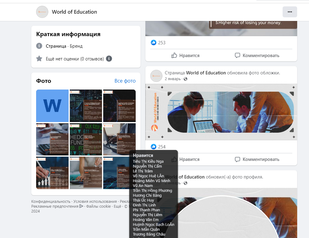Viewport: 309px width, 238px height.
Task: Click the ad choices triangle icon in footer
Action: point(81,206)
